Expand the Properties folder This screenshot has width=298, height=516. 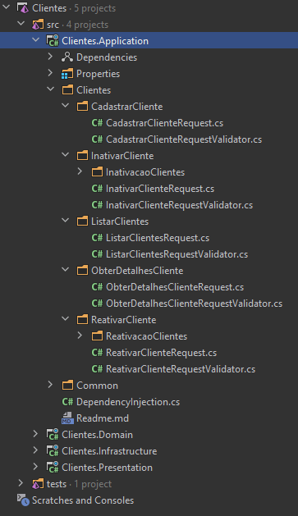pos(50,73)
